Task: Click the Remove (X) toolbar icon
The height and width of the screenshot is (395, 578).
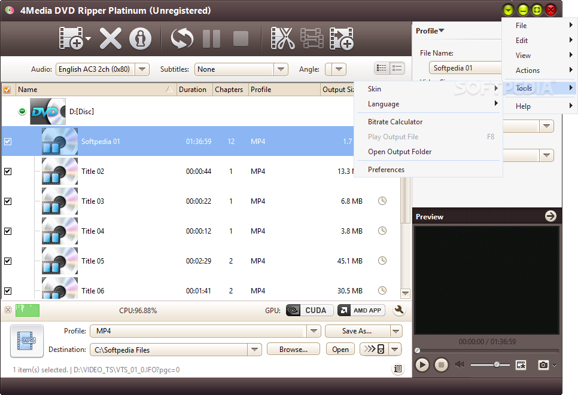Action: (x=111, y=38)
